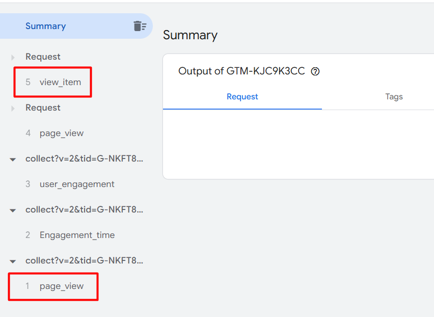Click the Request label above event 4 page_view
This screenshot has height=317, width=434.
coord(43,108)
